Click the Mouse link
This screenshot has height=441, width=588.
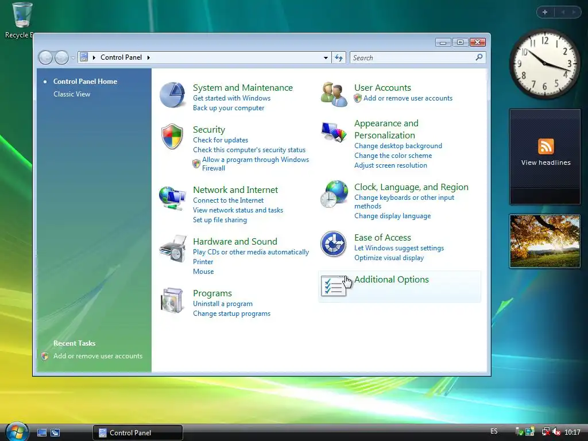(x=203, y=272)
